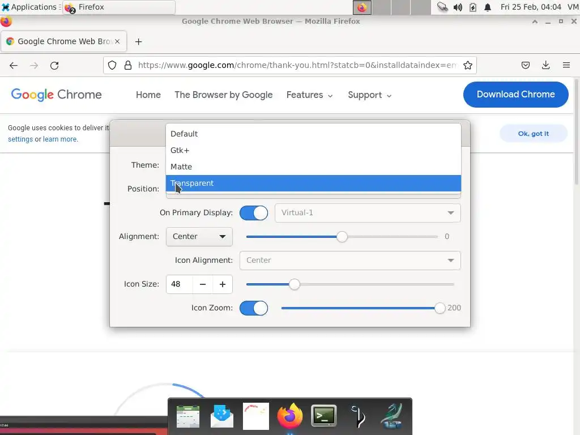Click the volume speaker tray icon

tap(458, 7)
